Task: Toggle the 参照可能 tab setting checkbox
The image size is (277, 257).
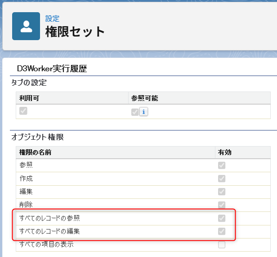Action: 135,112
